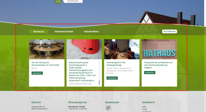Click the Amtliche Bekanntmachung label

(80, 84)
